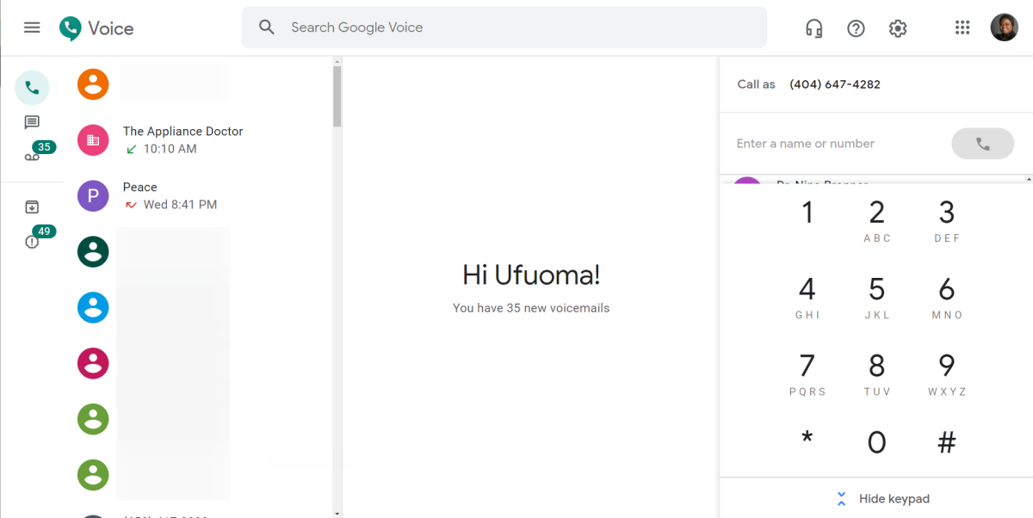Dial 5 JKL on the keypad
The height and width of the screenshot is (518, 1033).
tap(877, 297)
